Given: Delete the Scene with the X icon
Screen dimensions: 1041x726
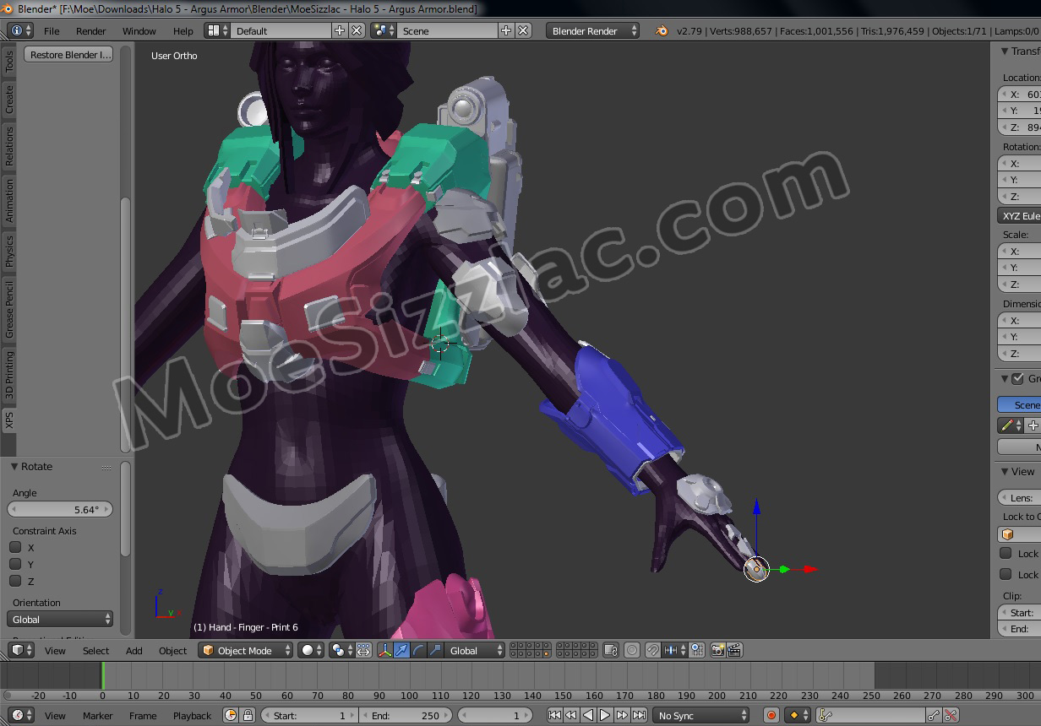Looking at the screenshot, I should coord(523,30).
